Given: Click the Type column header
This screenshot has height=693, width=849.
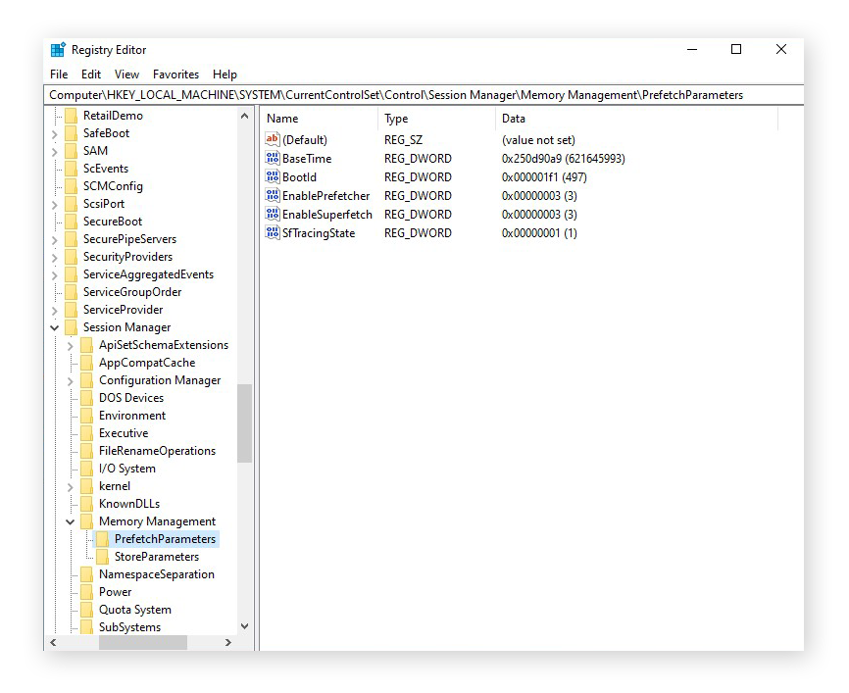Looking at the screenshot, I should coord(436,118).
